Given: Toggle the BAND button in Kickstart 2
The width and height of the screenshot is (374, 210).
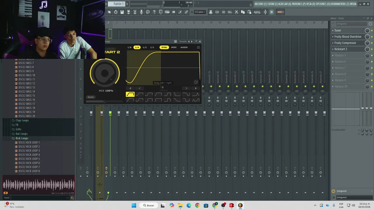Looking at the screenshot, I should click(91, 97).
